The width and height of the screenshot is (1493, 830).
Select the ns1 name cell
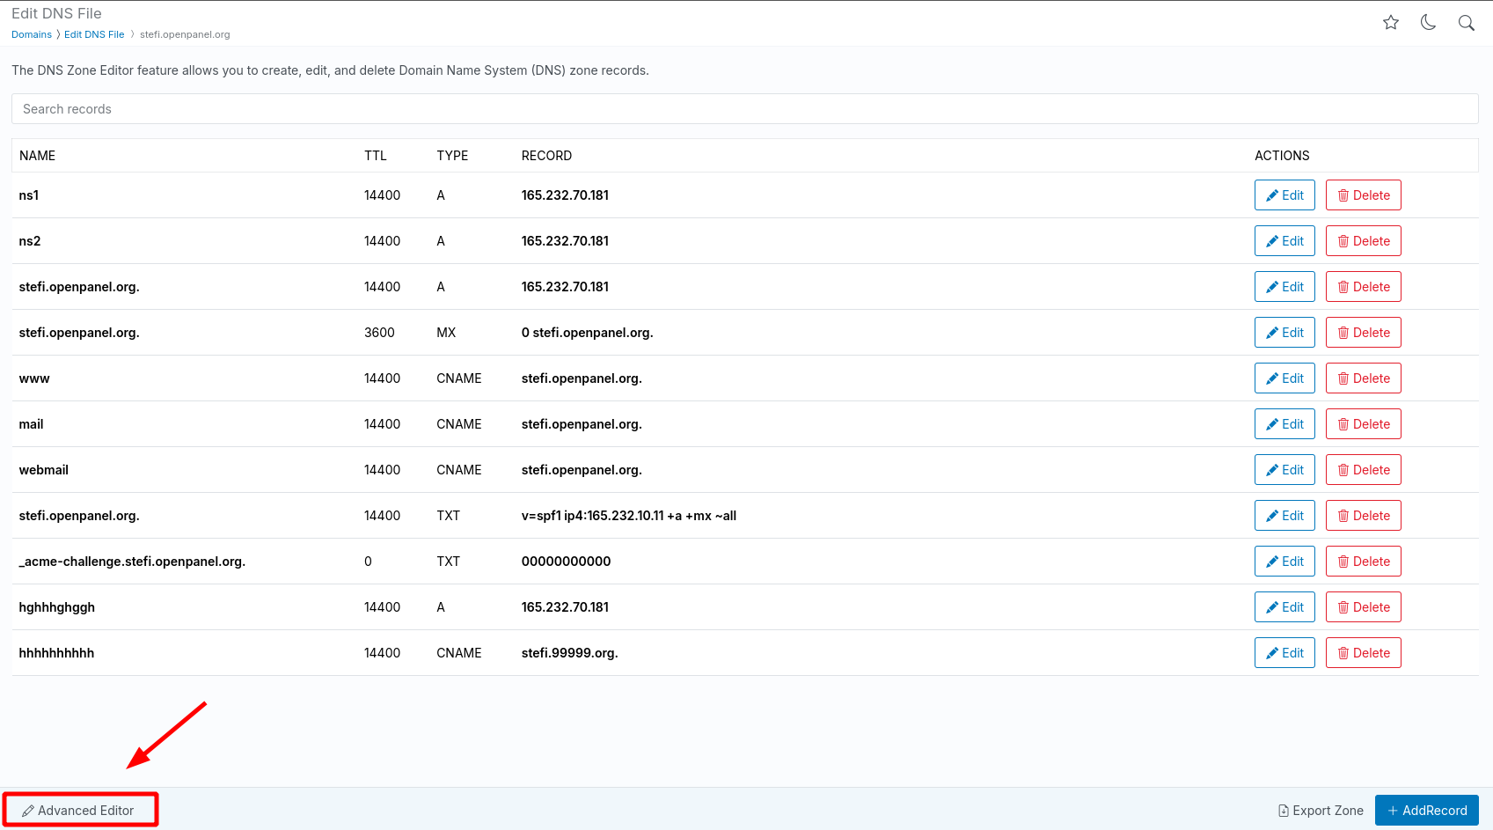click(x=29, y=195)
